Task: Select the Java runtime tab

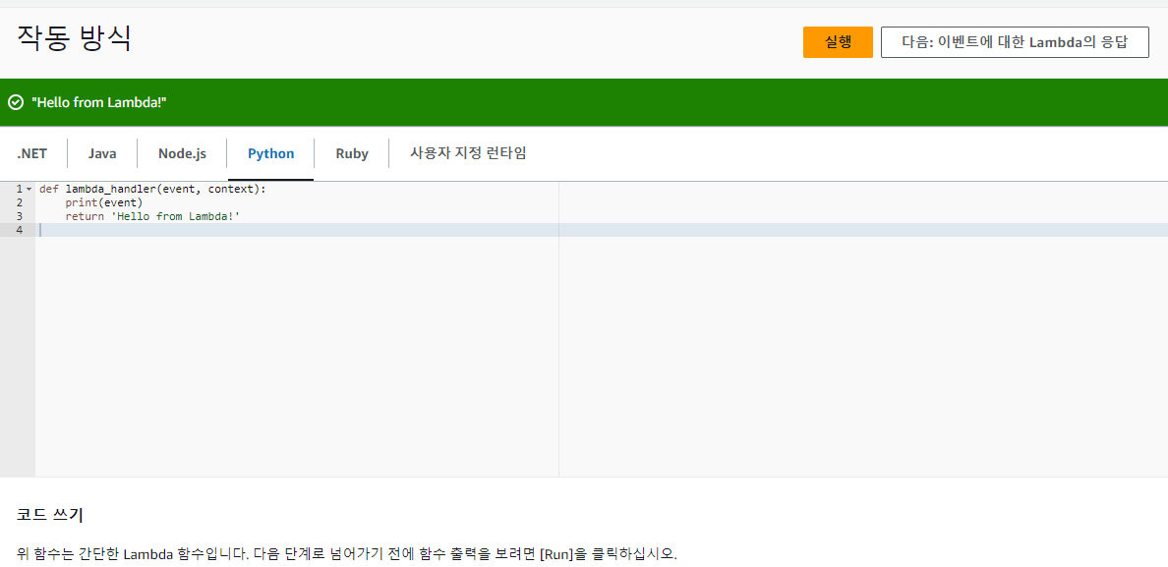Action: 102,153
